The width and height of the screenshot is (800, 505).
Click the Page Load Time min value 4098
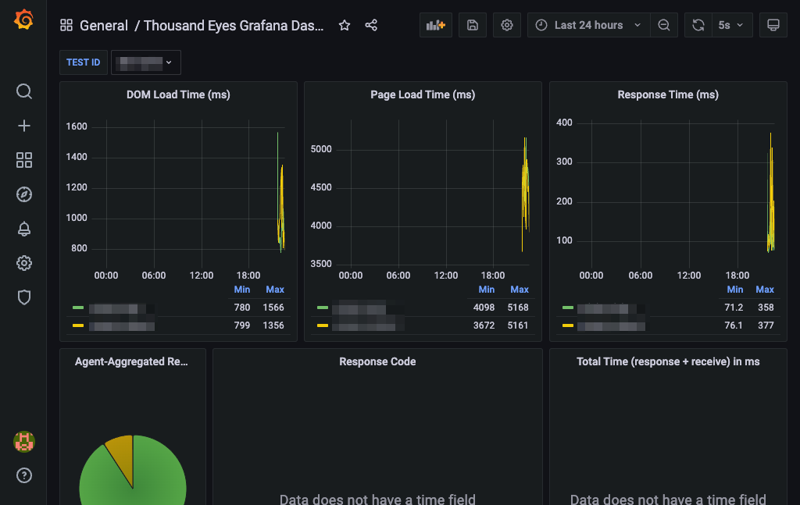tap(484, 308)
